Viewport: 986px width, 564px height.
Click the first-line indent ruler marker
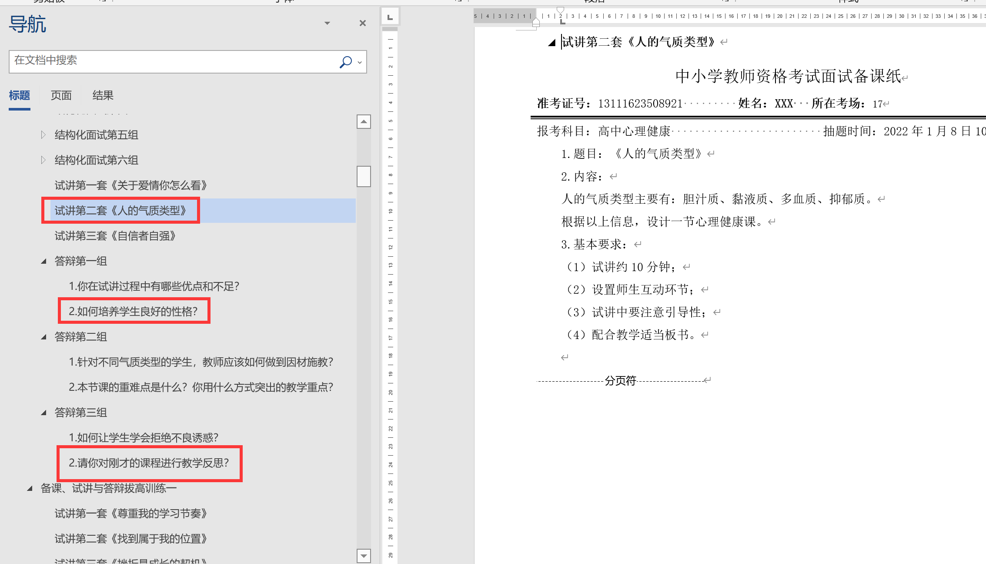(560, 10)
